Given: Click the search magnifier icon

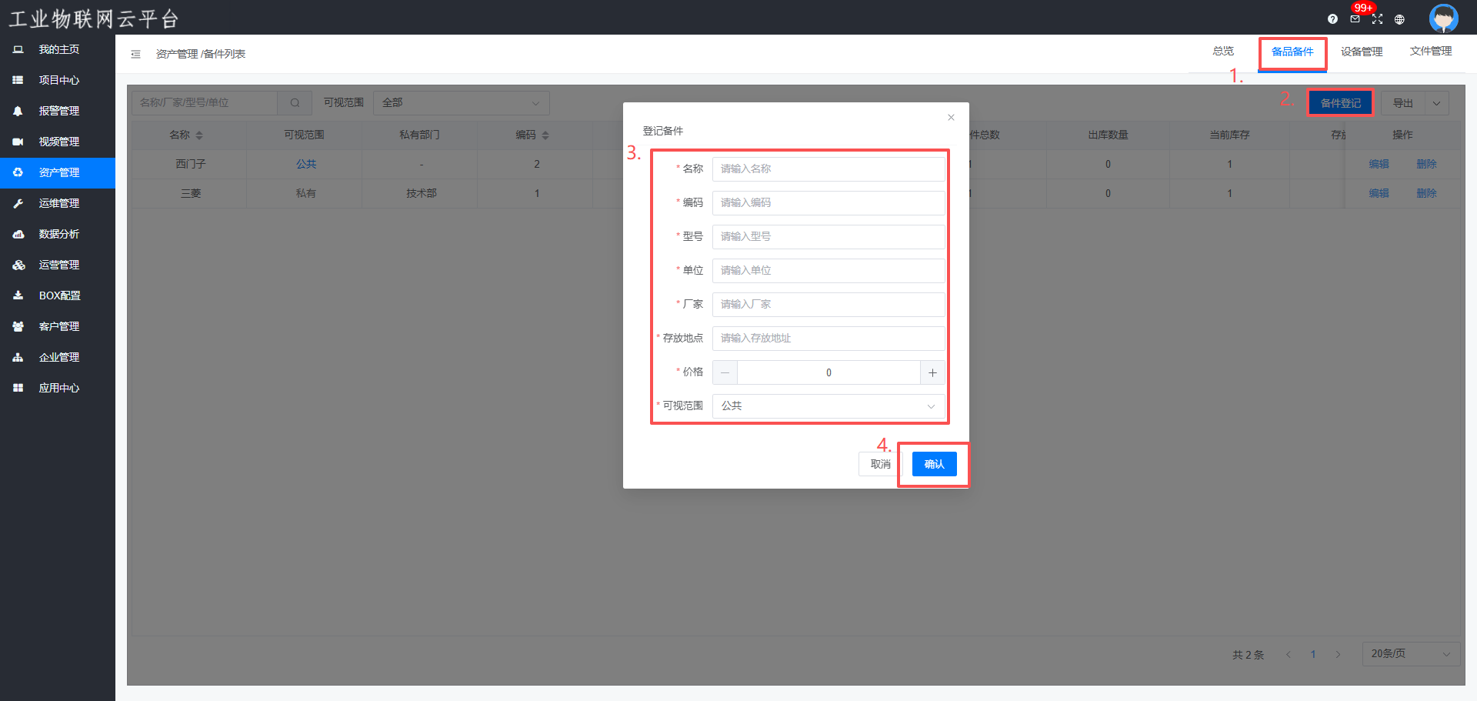Looking at the screenshot, I should pyautogui.click(x=295, y=103).
